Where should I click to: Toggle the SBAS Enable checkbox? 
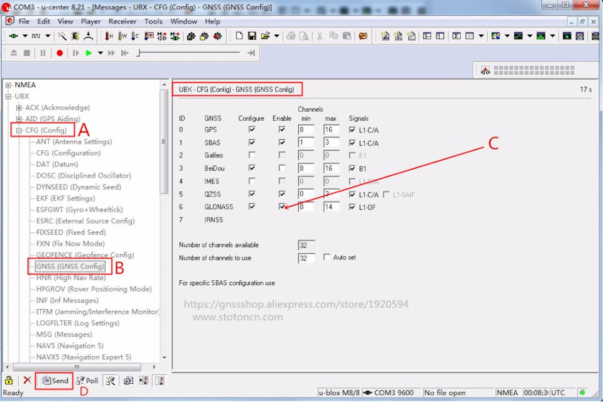coord(282,143)
